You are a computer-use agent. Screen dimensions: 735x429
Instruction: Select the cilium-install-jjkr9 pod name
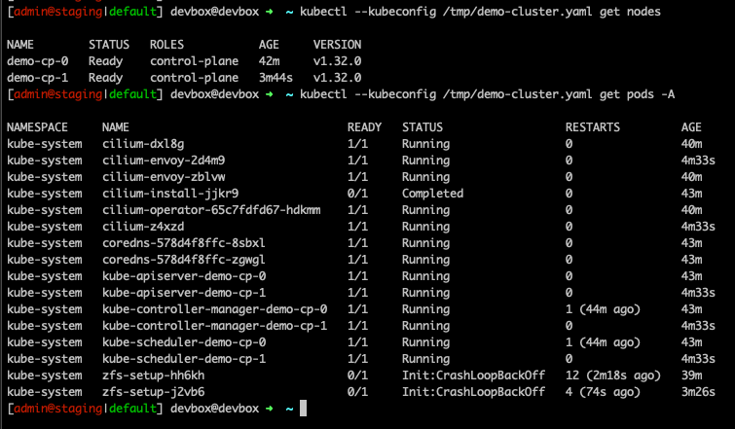[170, 194]
